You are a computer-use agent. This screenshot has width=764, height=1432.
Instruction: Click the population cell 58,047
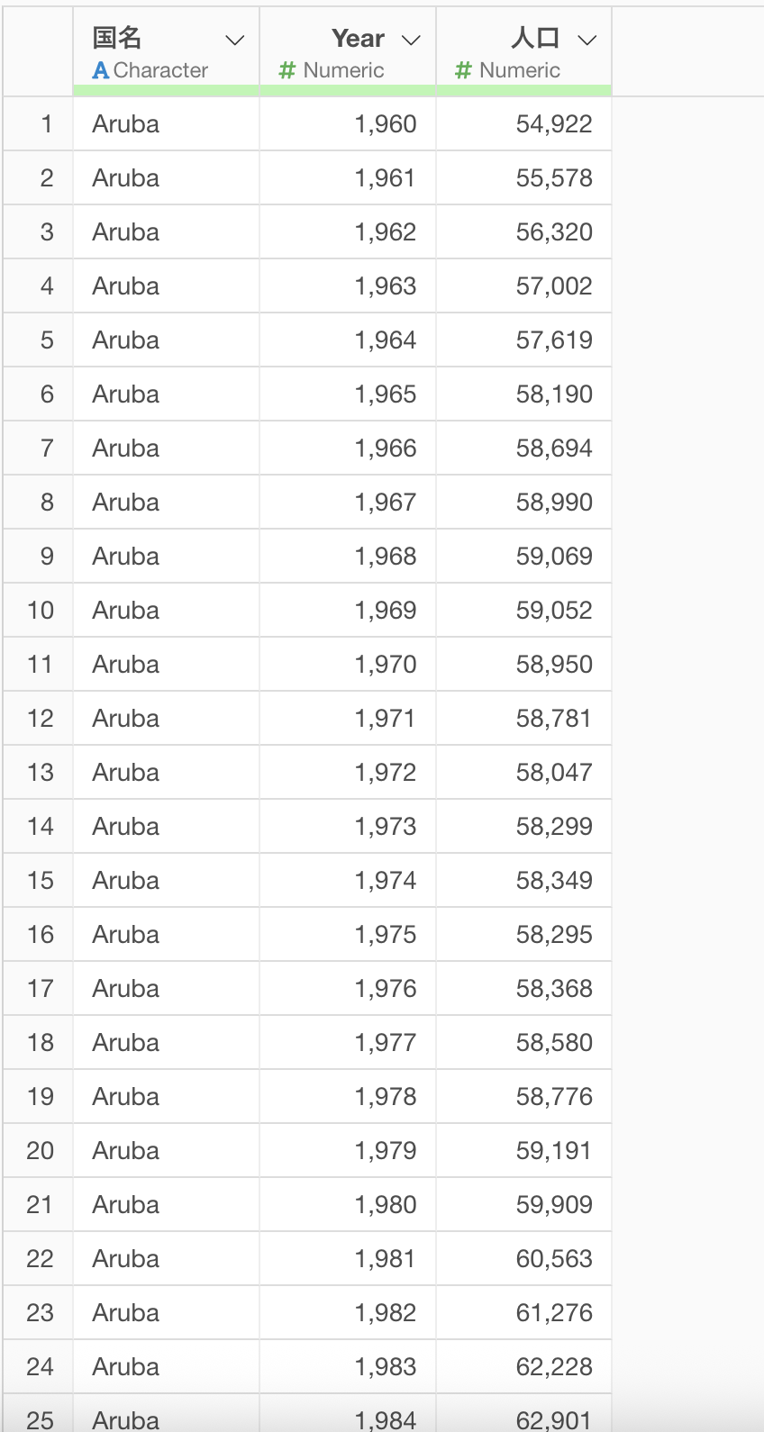[x=554, y=773]
